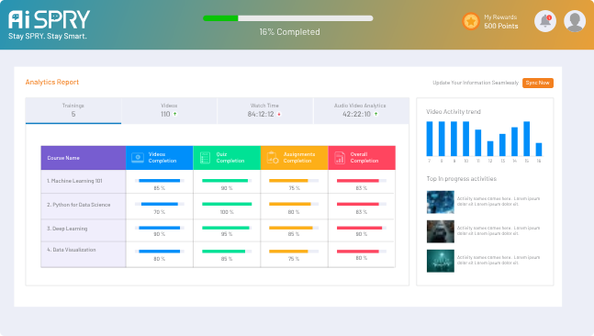This screenshot has width=594, height=336.
Task: Click the red indicator beside Watch Time
Action: (x=279, y=115)
